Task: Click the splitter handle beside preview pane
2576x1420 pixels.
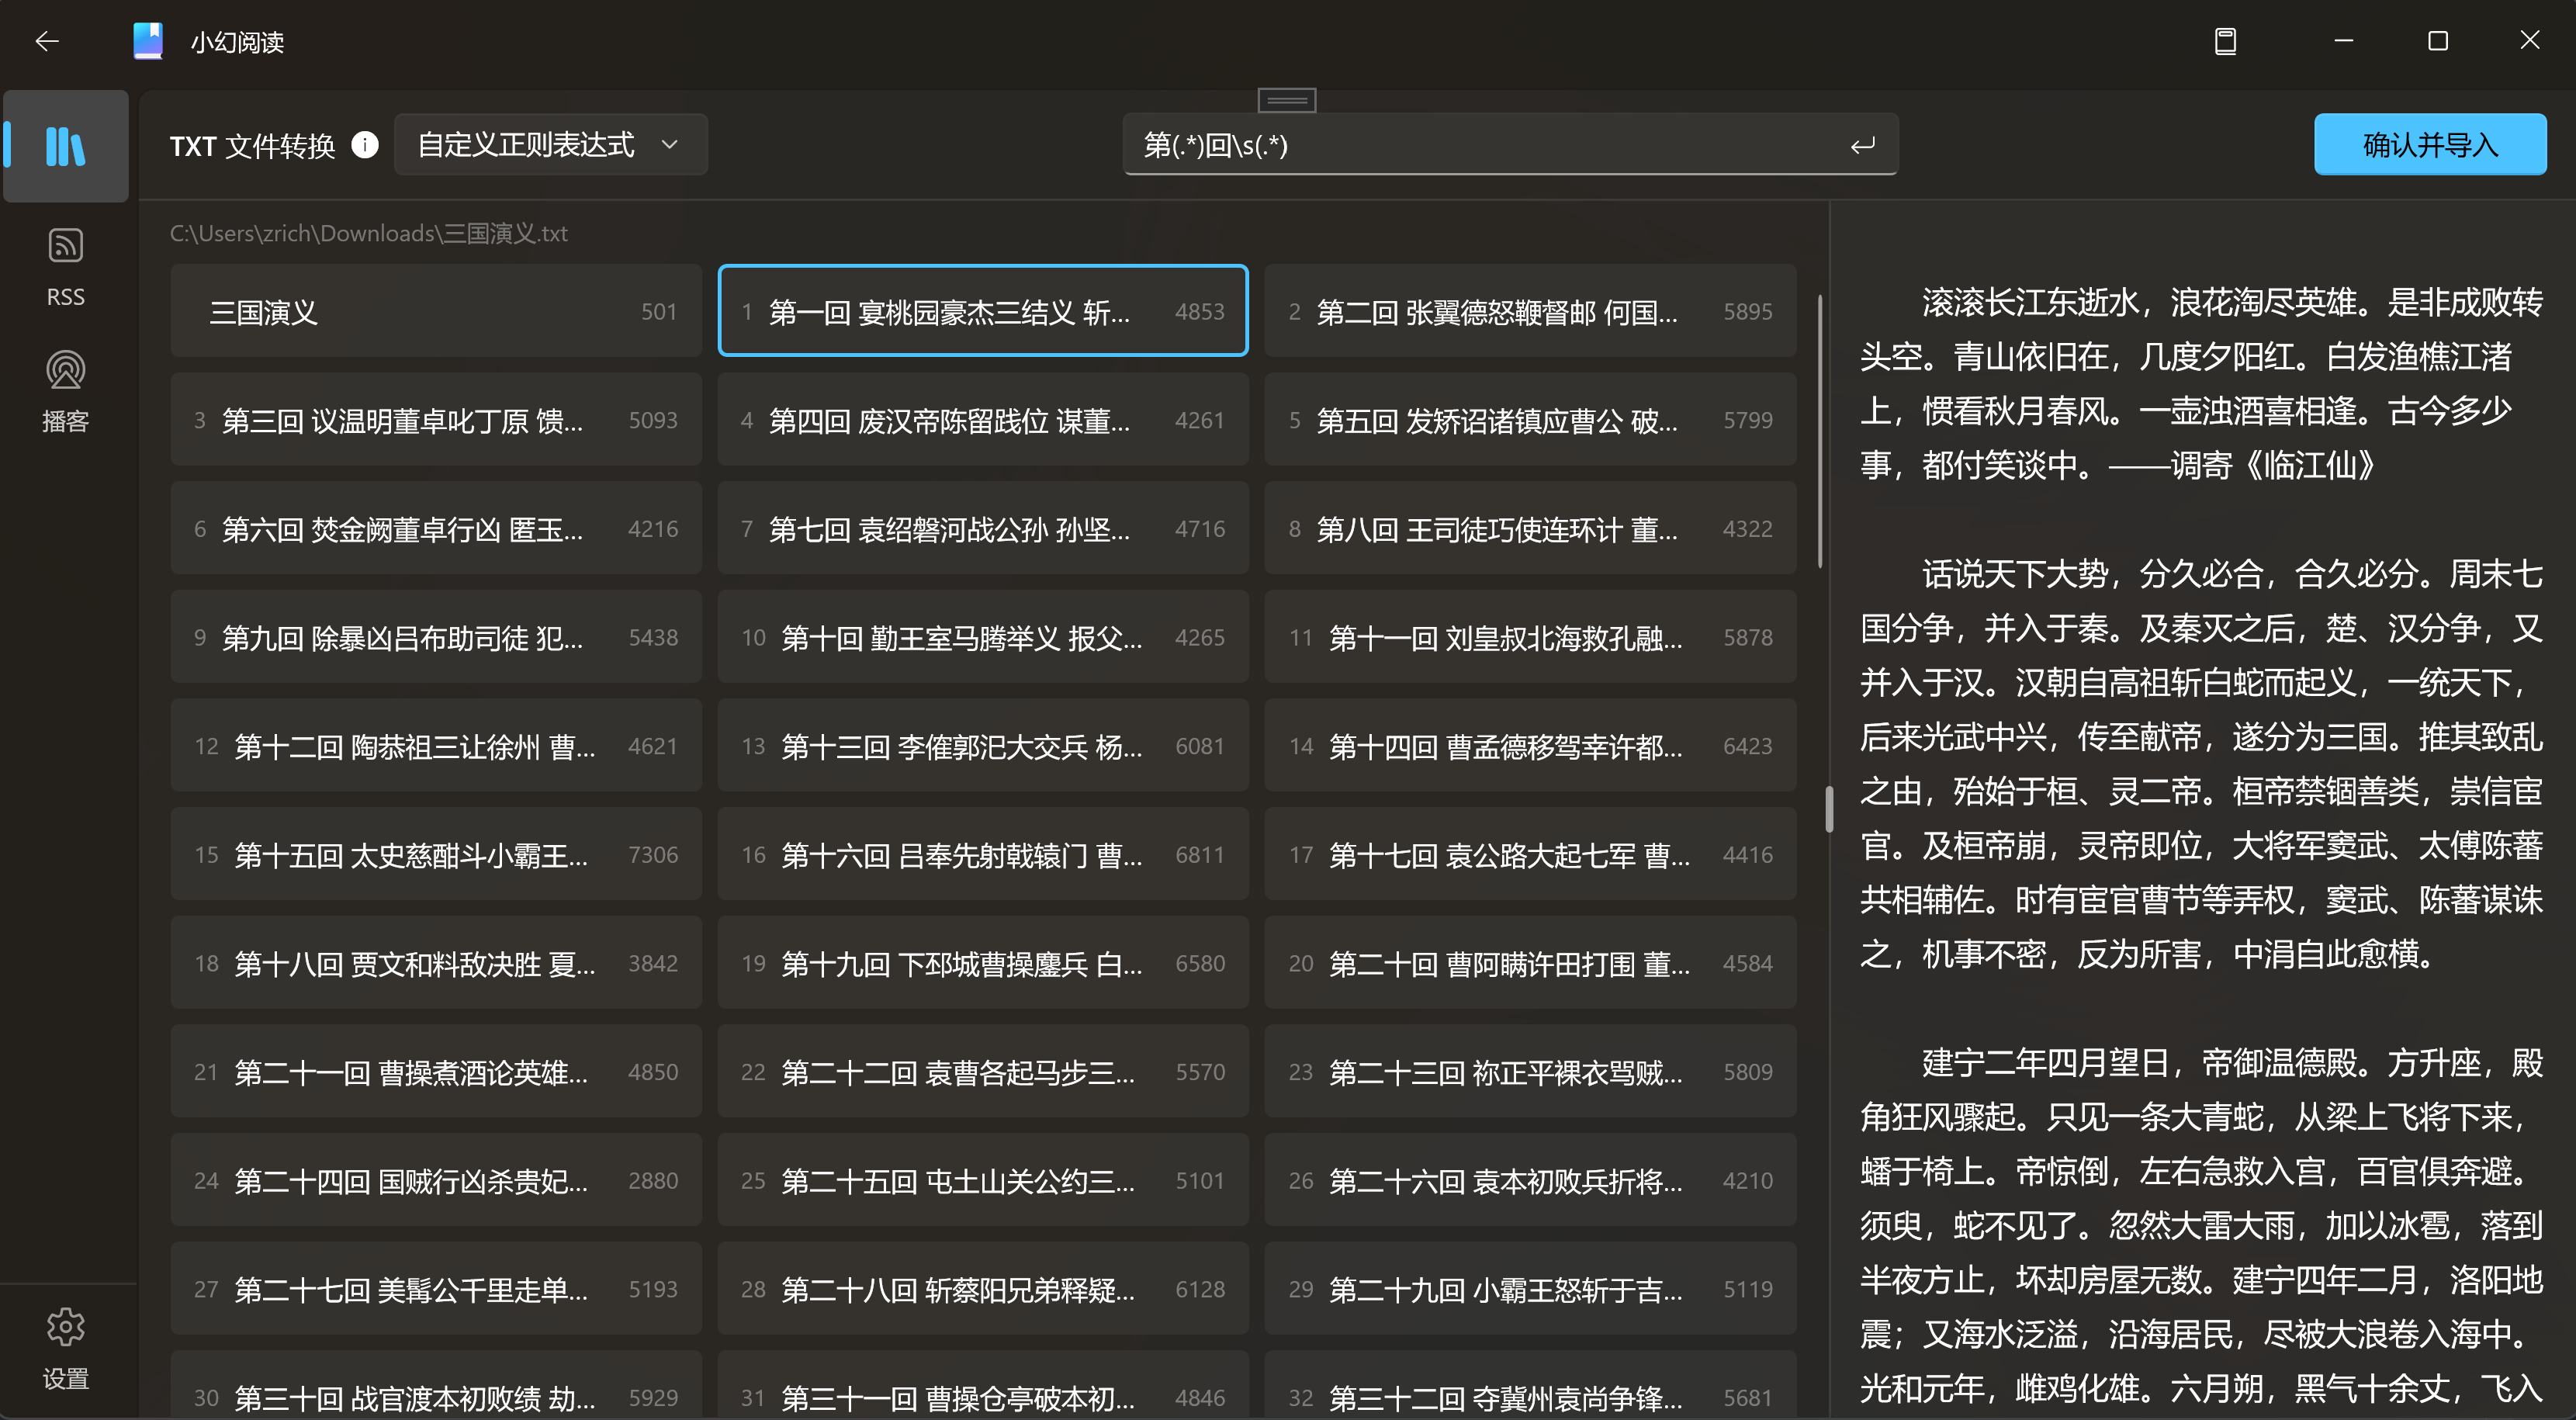Action: 1829,809
